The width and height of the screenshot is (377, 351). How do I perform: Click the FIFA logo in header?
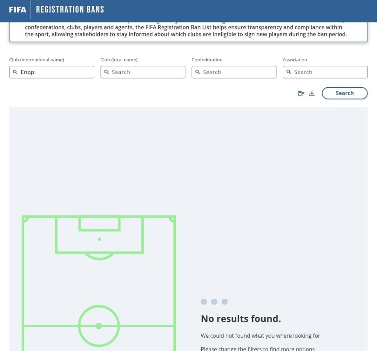click(x=18, y=10)
